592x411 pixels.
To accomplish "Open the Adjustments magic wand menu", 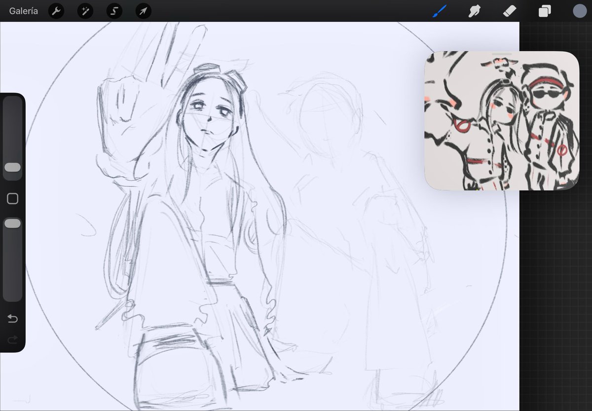I will pyautogui.click(x=85, y=11).
